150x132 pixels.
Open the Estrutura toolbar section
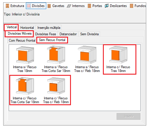pos(15,6)
